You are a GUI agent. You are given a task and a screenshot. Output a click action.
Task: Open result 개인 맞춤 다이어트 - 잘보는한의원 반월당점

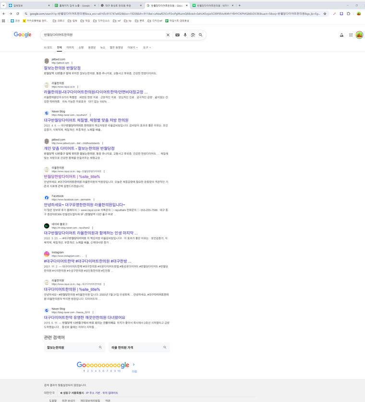79,148
